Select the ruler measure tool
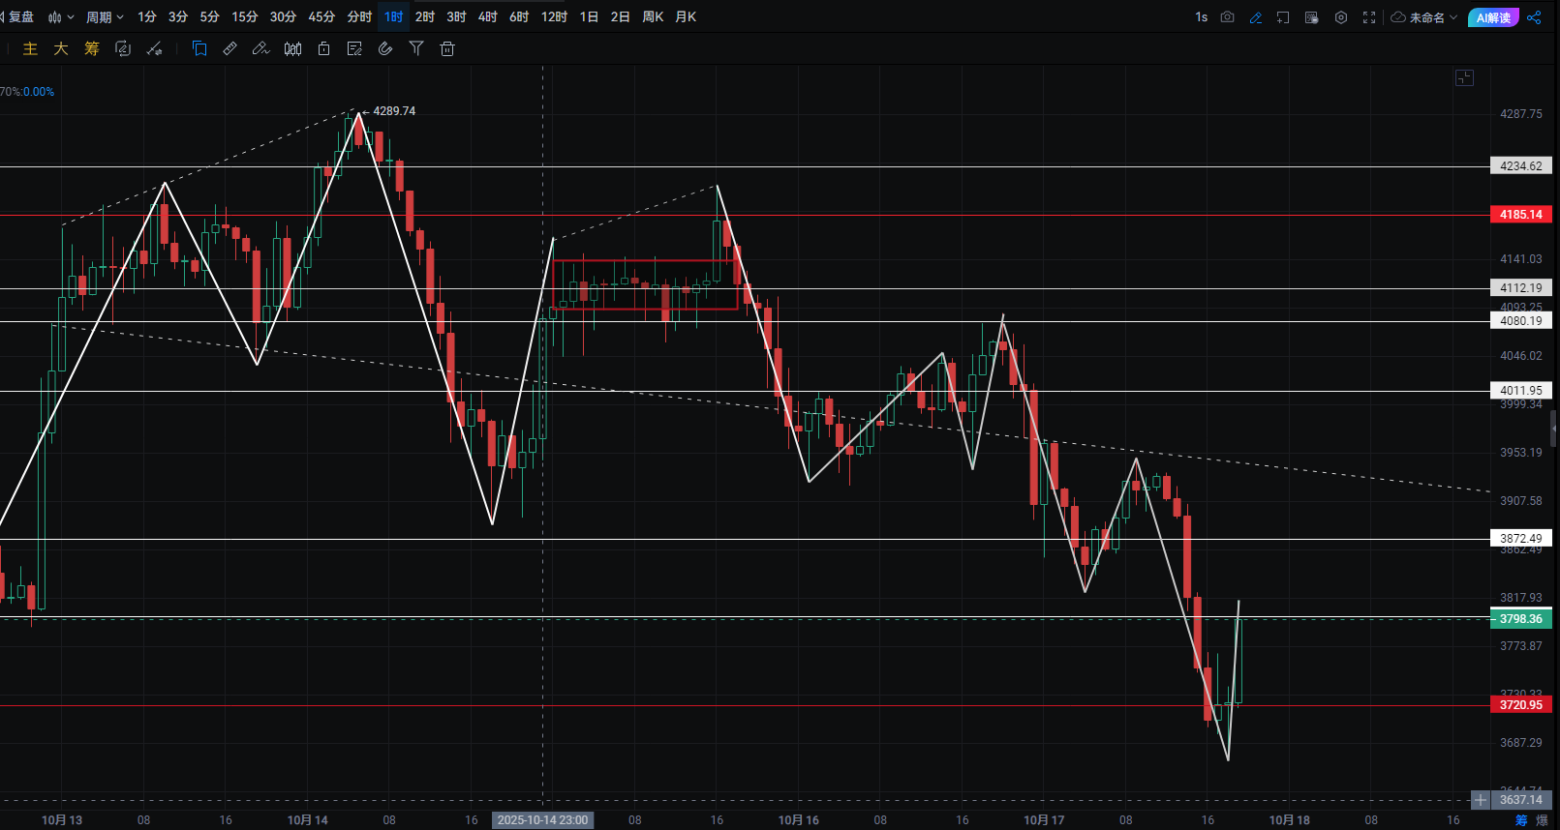 point(230,48)
